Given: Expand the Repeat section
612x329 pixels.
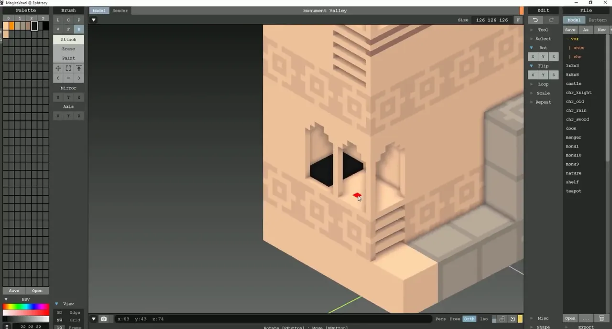Looking at the screenshot, I should [531, 102].
